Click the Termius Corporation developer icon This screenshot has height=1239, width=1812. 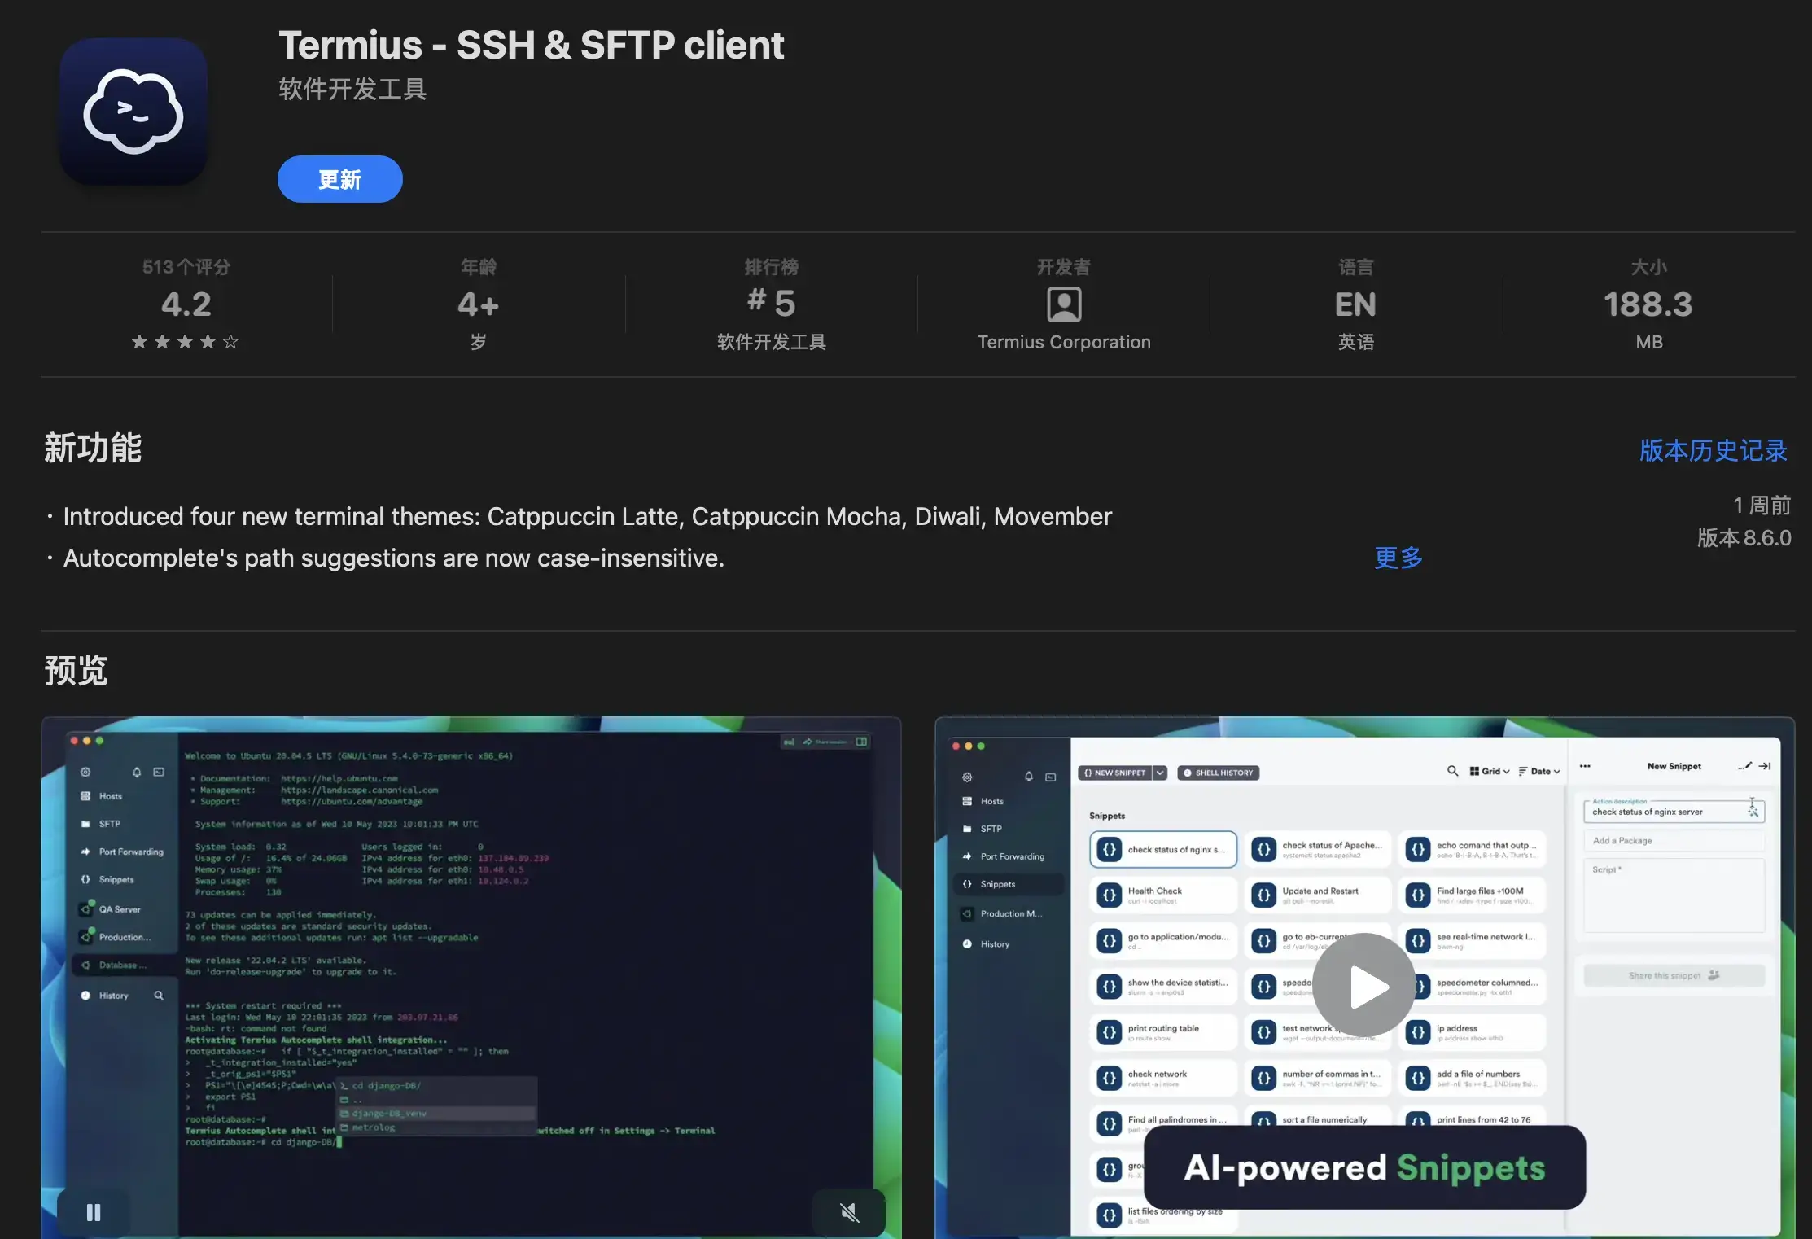(x=1063, y=304)
